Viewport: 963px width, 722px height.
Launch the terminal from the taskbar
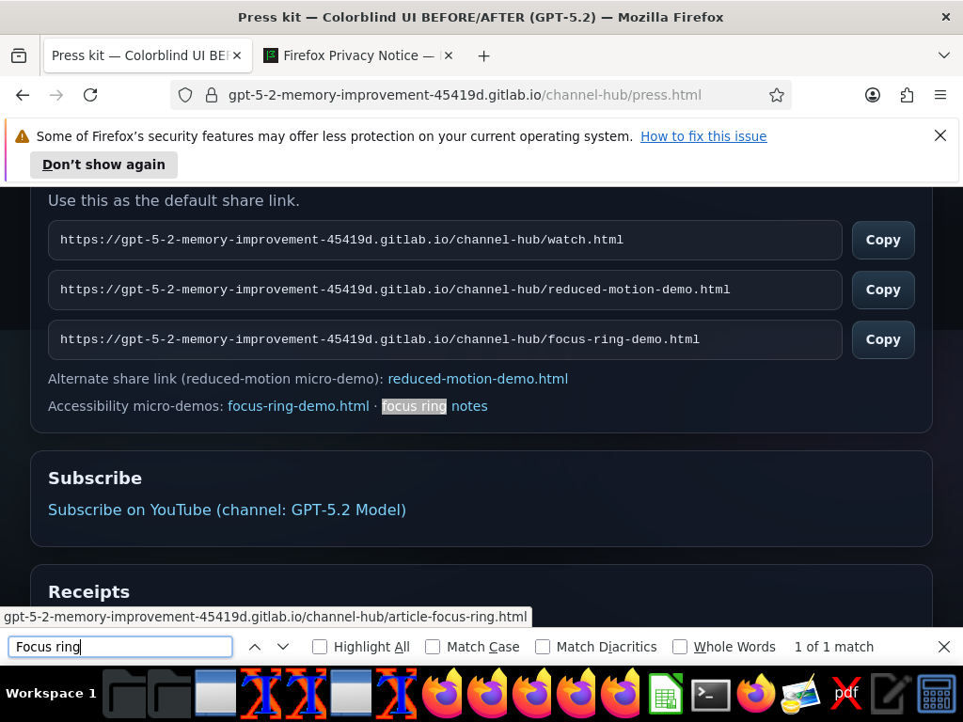[x=711, y=694]
